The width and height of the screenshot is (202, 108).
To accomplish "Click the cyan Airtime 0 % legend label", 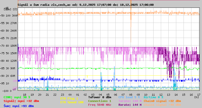I will pos(153,97).
